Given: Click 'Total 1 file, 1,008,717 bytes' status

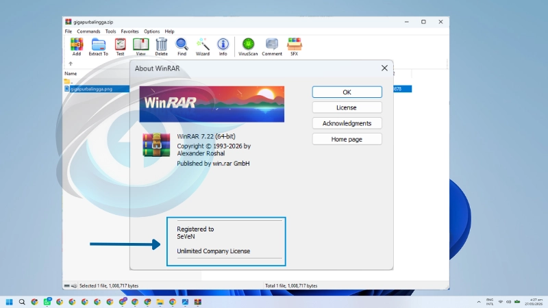Looking at the screenshot, I should (291, 285).
